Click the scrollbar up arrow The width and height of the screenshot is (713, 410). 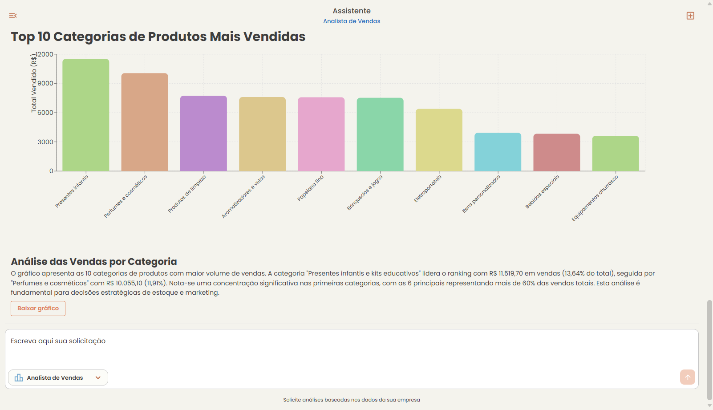[x=709, y=4]
